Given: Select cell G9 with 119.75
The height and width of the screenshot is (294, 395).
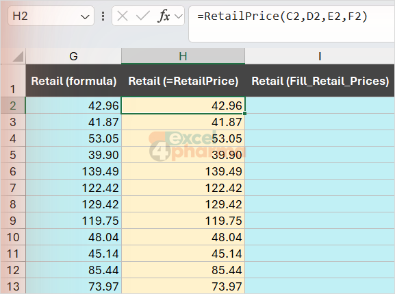Looking at the screenshot, I should point(73,221).
